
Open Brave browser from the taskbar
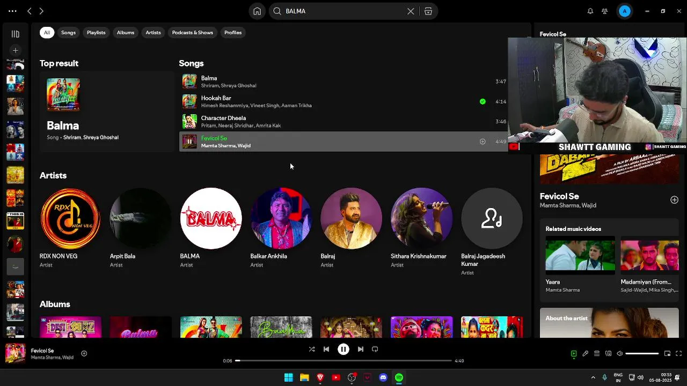coord(320,377)
